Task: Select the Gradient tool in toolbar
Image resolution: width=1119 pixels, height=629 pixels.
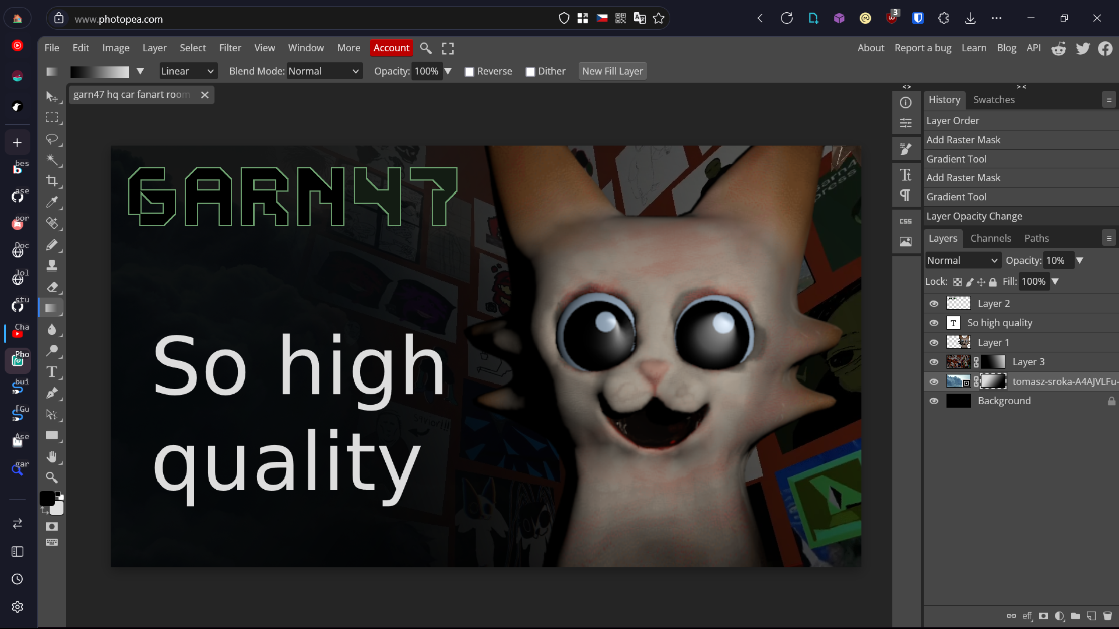Action: click(x=52, y=308)
